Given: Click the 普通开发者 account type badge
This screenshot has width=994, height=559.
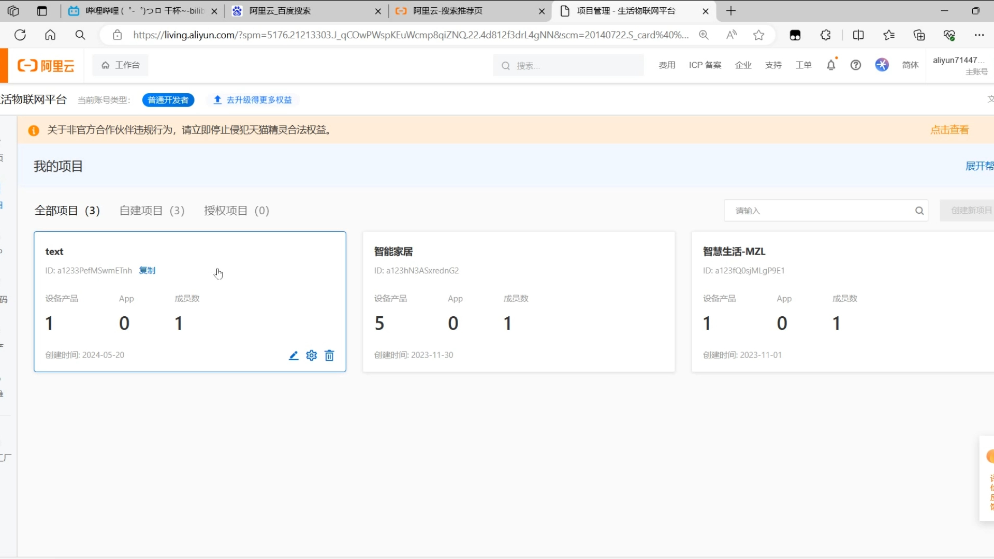Looking at the screenshot, I should (x=168, y=100).
